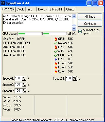Screen dimensions: 105x122
Task: Toggle the Automatic fan speed checkbox
Action: tap(80, 32)
